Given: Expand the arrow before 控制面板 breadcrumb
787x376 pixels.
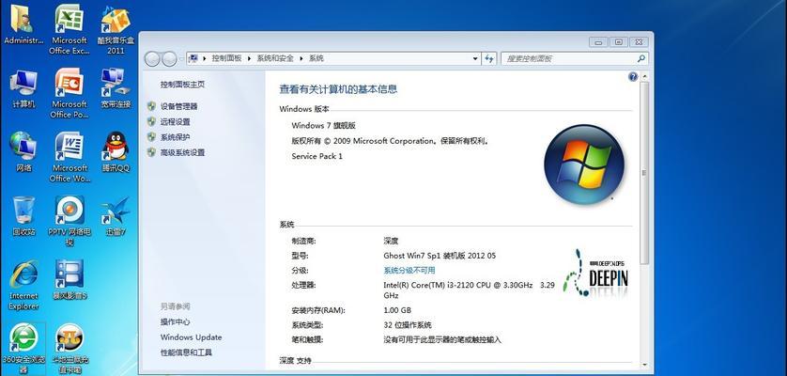Looking at the screenshot, I should click(x=205, y=58).
